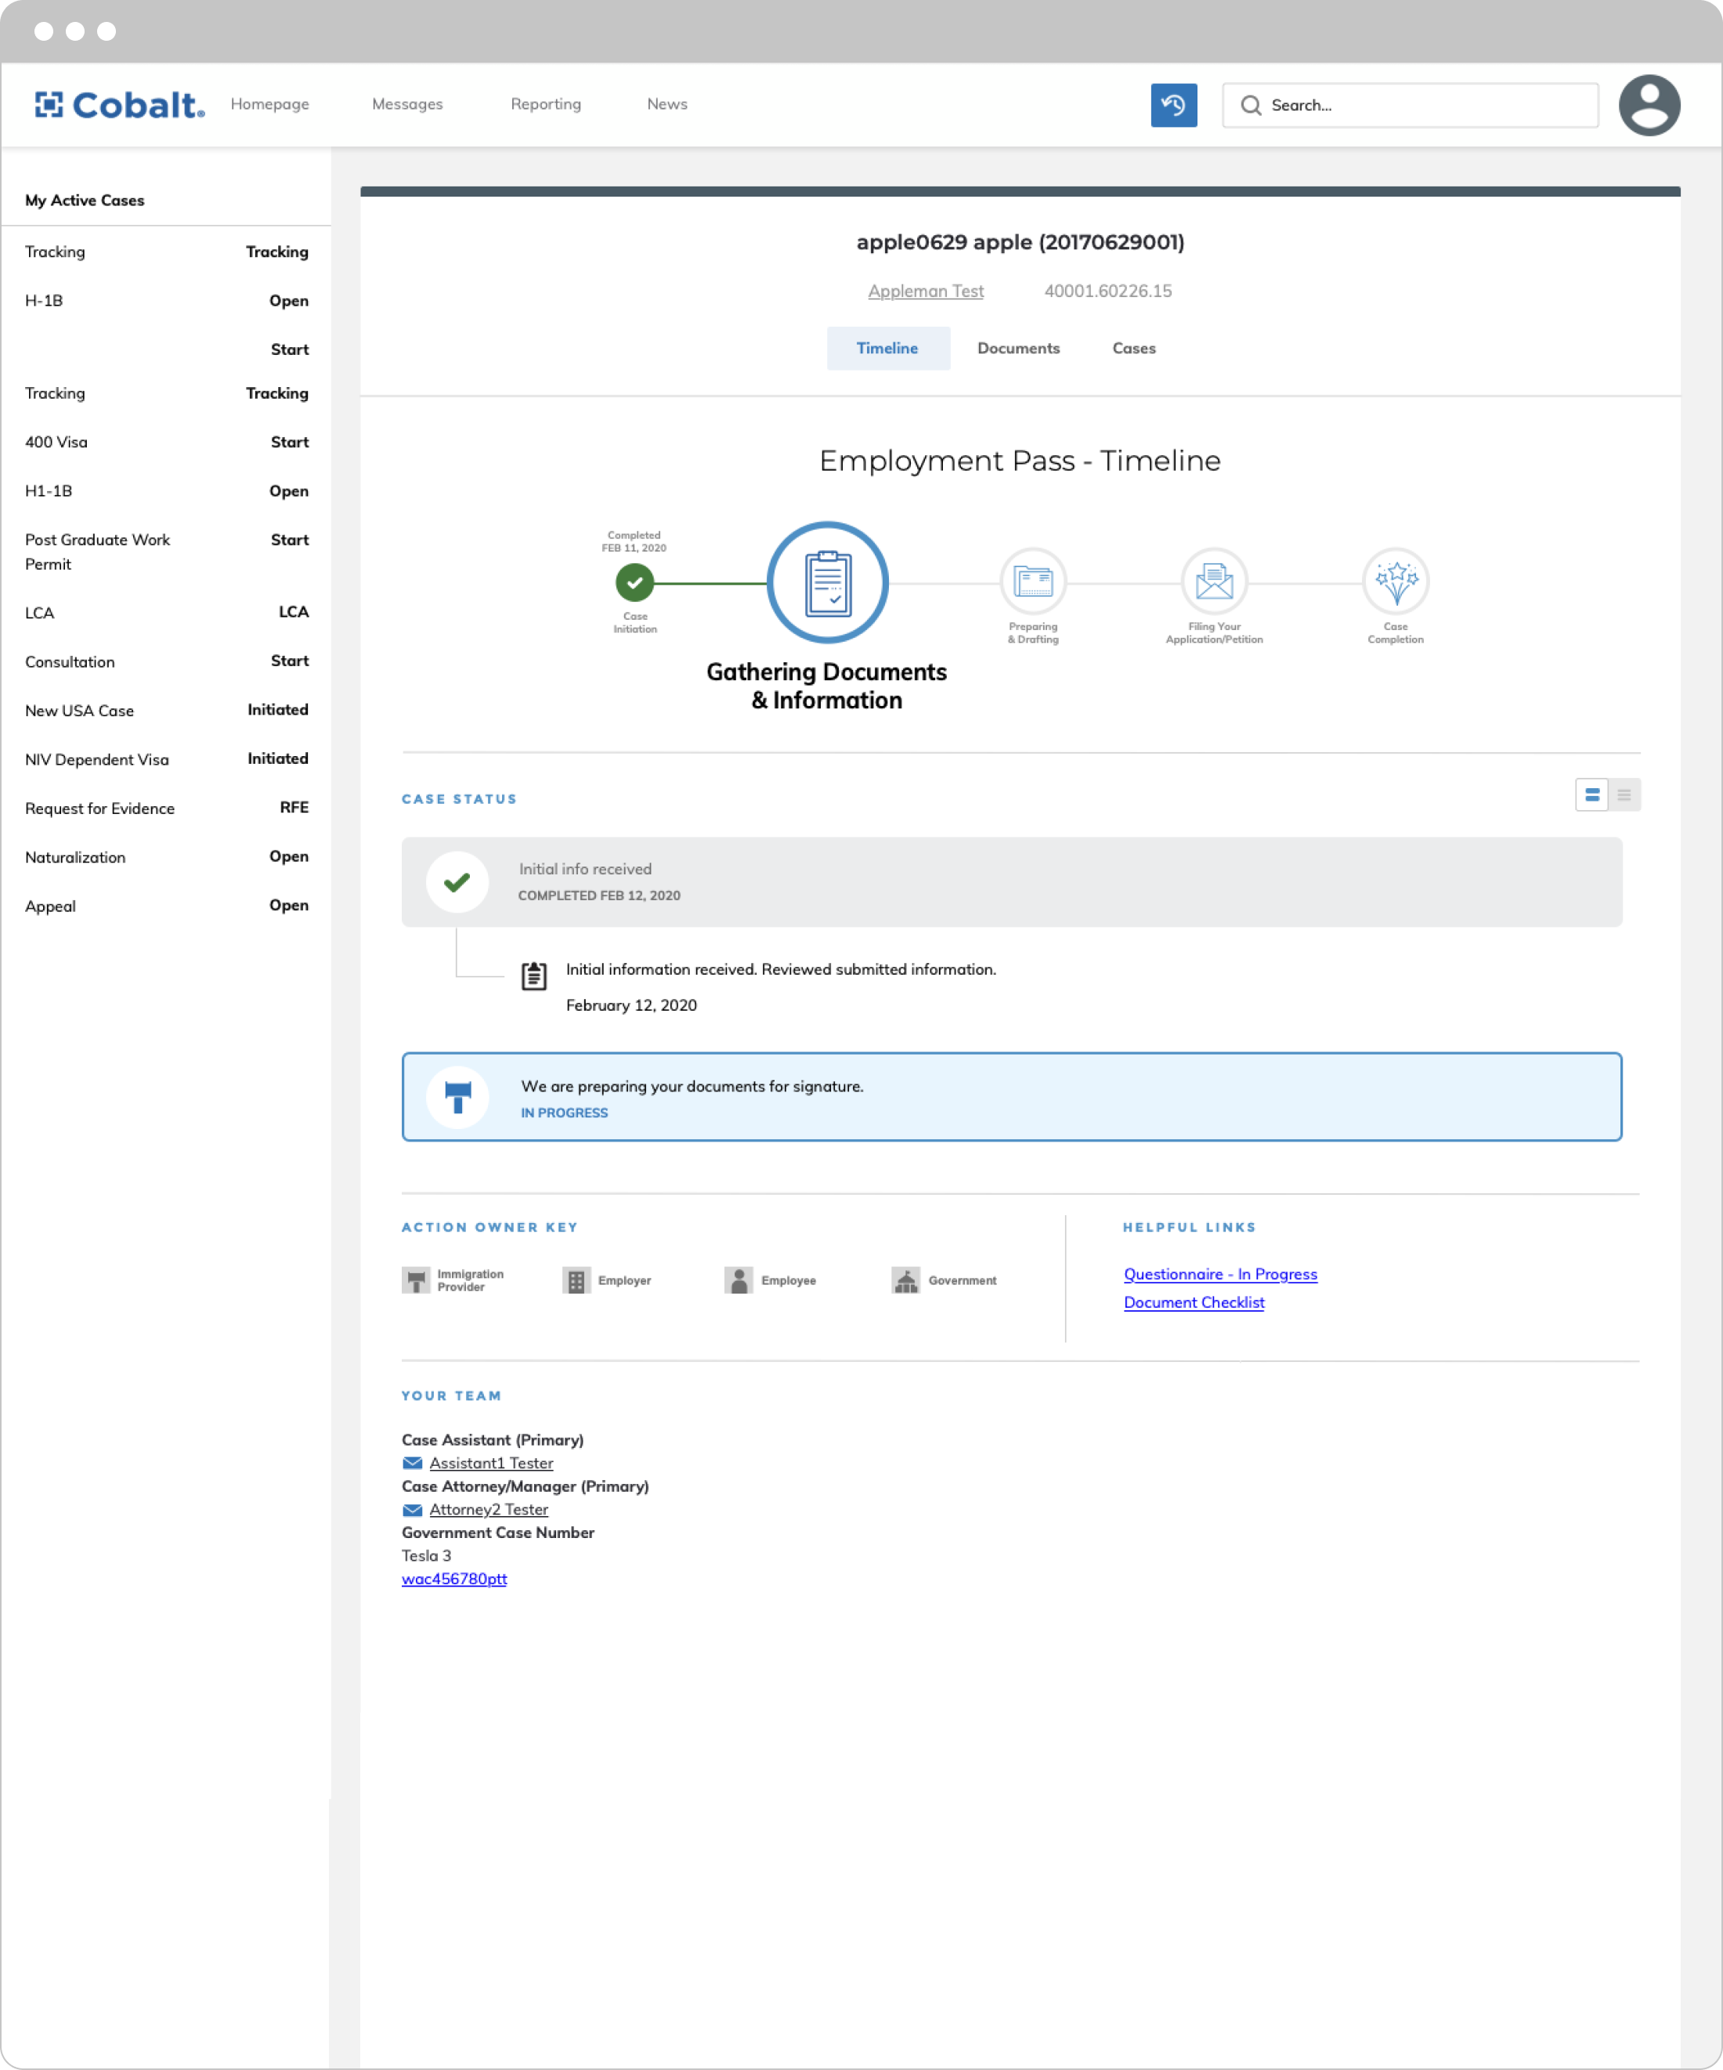
Task: Open the wac456780ptt case number link
Action: (454, 1579)
